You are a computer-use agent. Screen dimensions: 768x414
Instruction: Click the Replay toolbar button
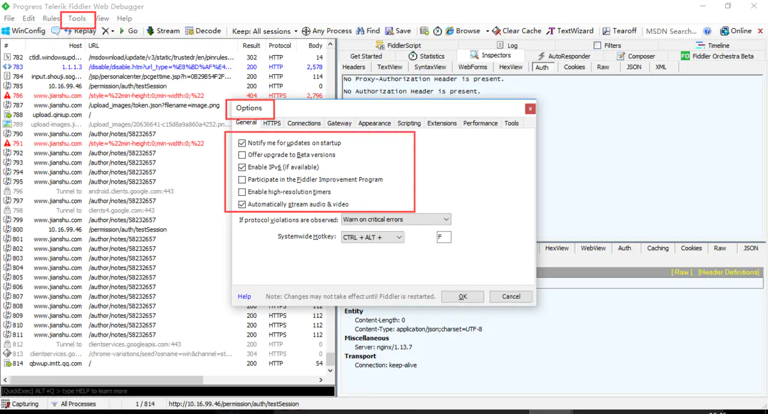pyautogui.click(x=80, y=31)
